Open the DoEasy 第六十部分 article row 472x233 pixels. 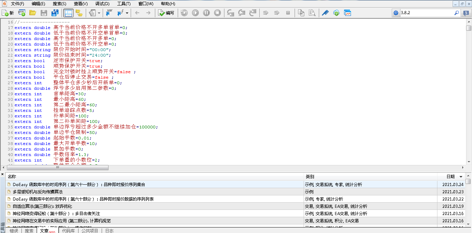(x=235, y=199)
